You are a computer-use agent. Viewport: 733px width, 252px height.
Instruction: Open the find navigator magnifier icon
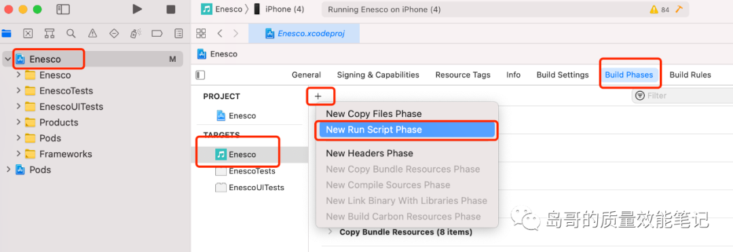(x=71, y=33)
